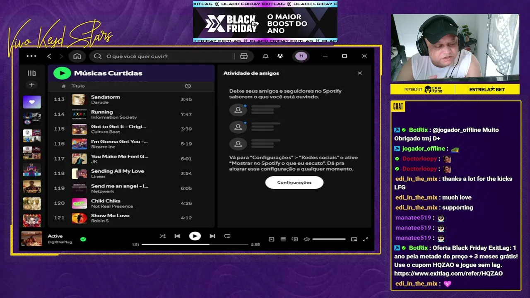Click the ExitLag link in chat message
530x298 pixels.
tap(448, 274)
